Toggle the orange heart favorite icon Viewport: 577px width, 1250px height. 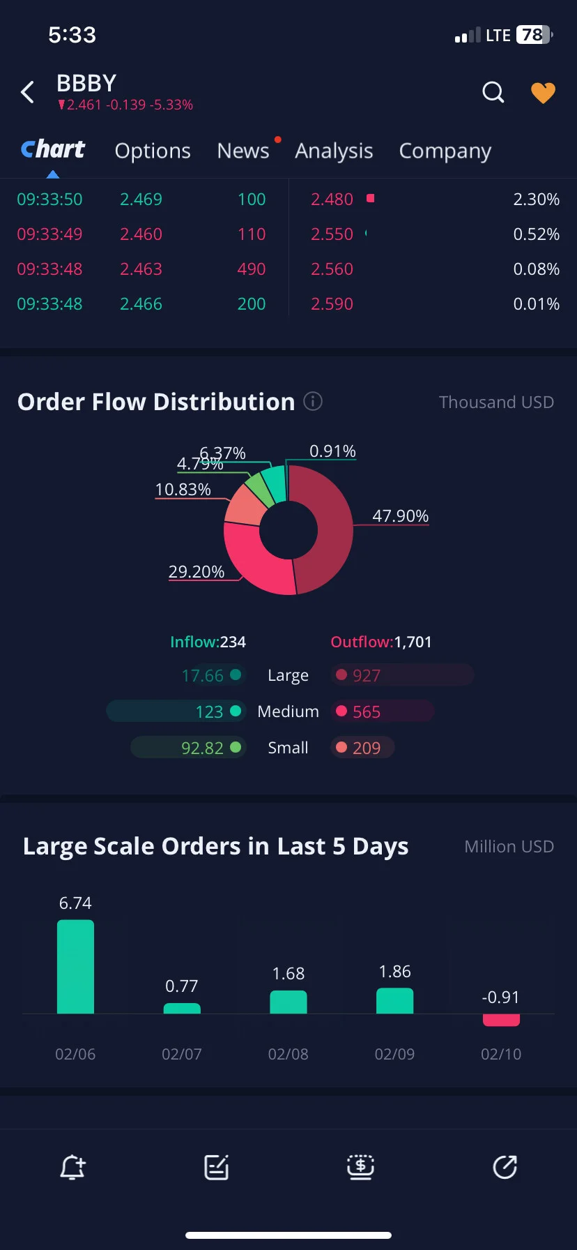543,93
